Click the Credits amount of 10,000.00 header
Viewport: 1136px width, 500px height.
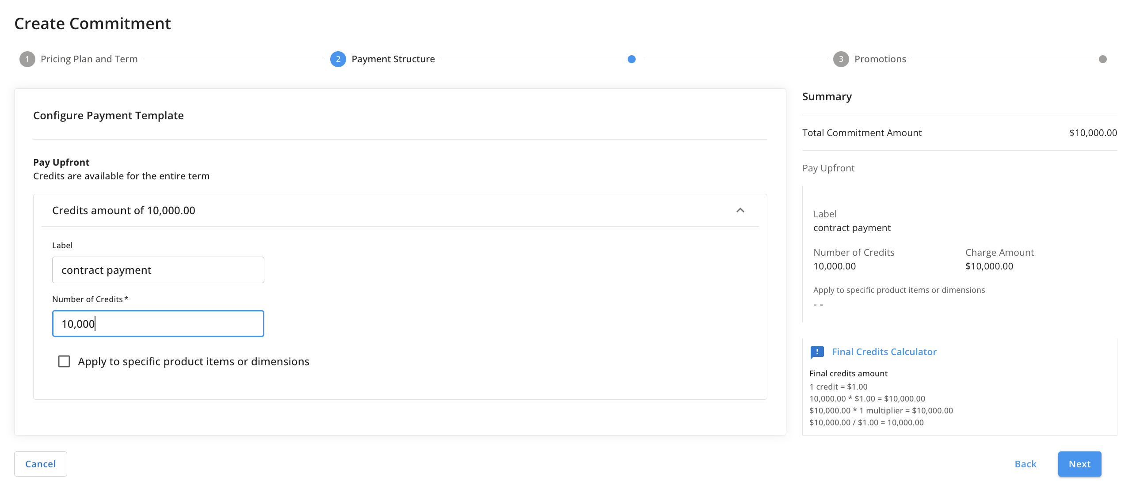[x=124, y=210]
